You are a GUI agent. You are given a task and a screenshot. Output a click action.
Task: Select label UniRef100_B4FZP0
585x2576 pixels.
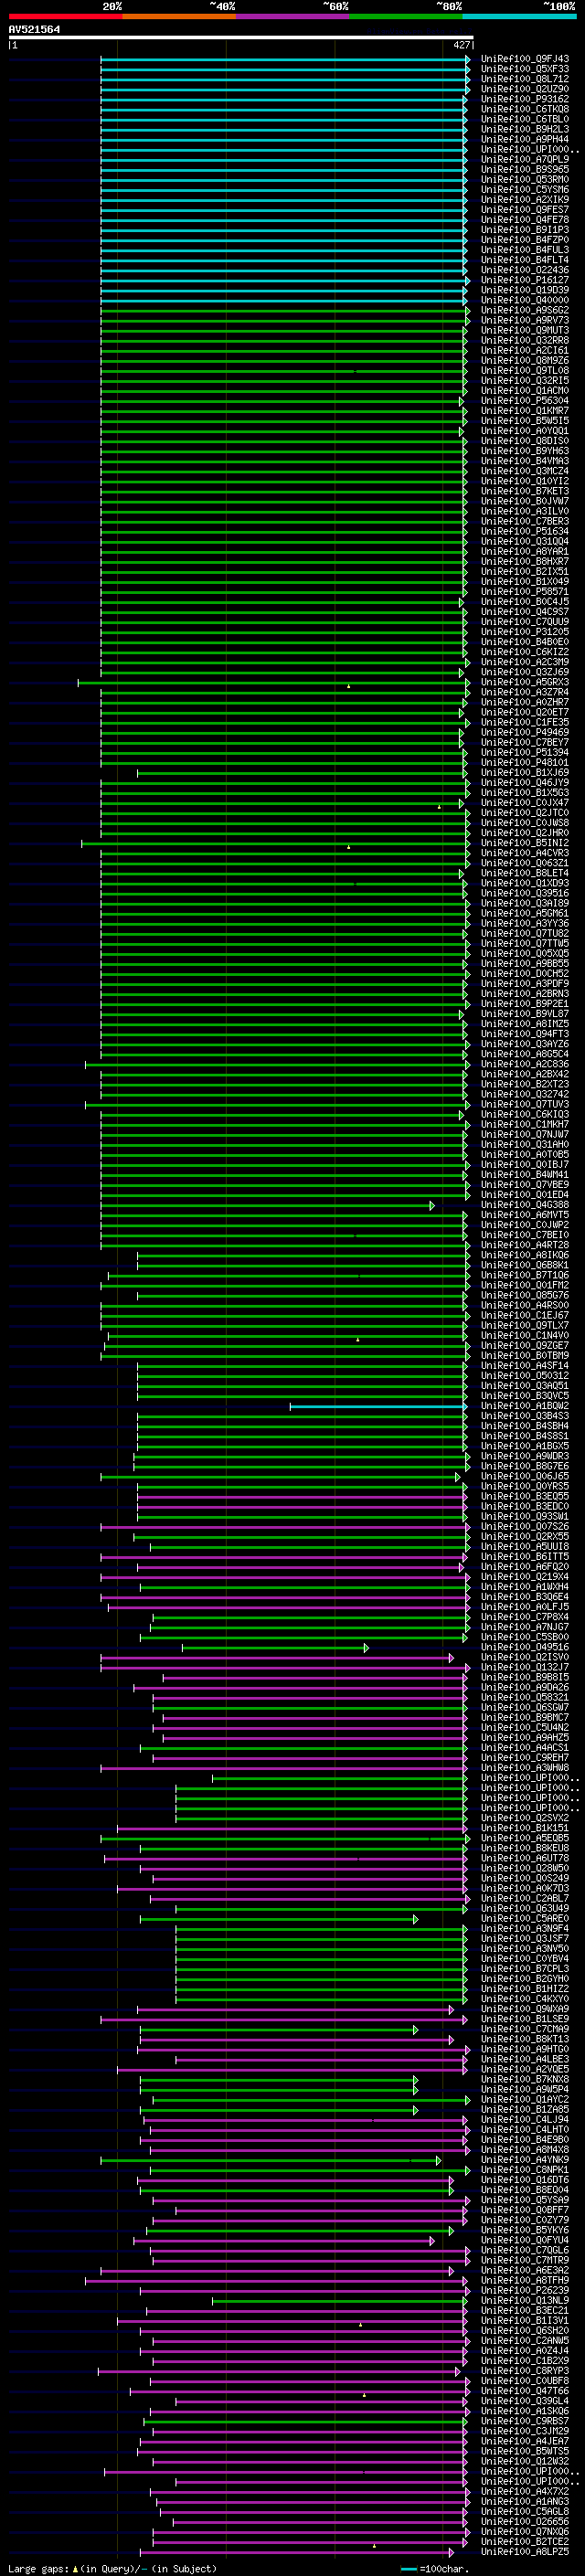click(x=524, y=240)
